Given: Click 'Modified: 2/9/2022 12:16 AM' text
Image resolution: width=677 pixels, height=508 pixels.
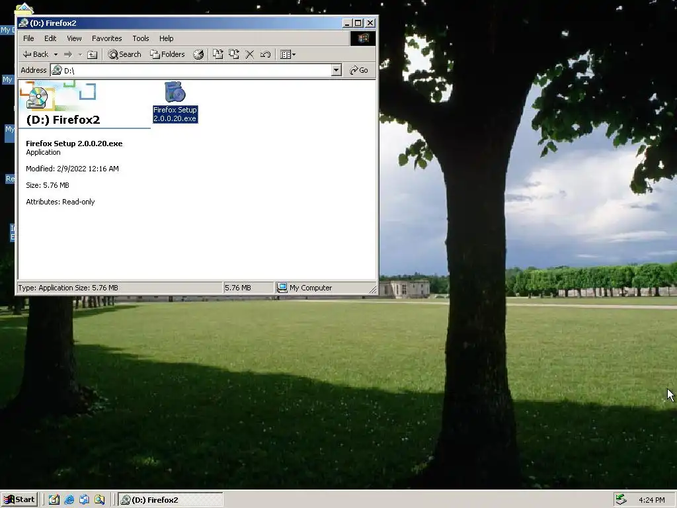Looking at the screenshot, I should coord(72,169).
